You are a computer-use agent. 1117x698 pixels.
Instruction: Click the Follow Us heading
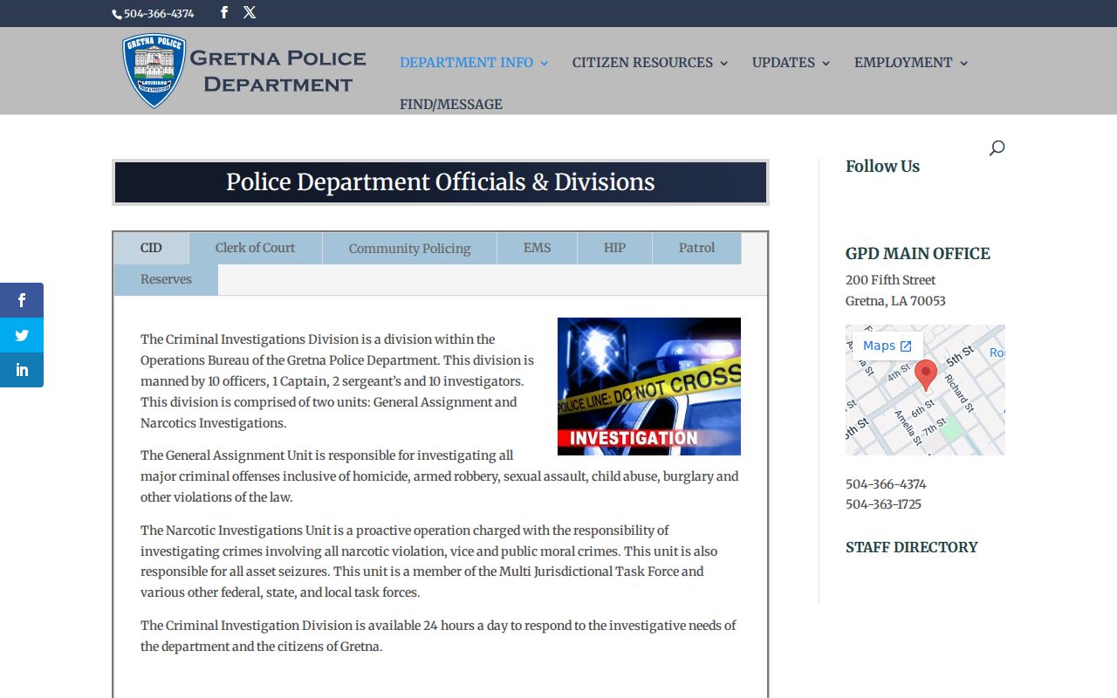point(882,167)
